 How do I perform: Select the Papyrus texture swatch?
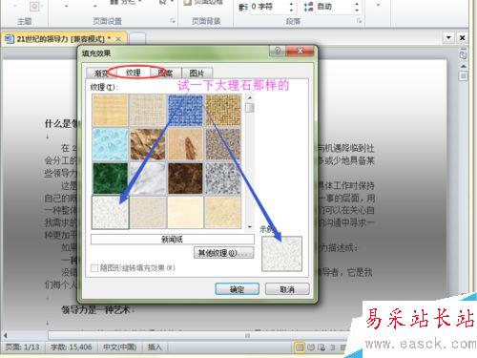(x=111, y=110)
